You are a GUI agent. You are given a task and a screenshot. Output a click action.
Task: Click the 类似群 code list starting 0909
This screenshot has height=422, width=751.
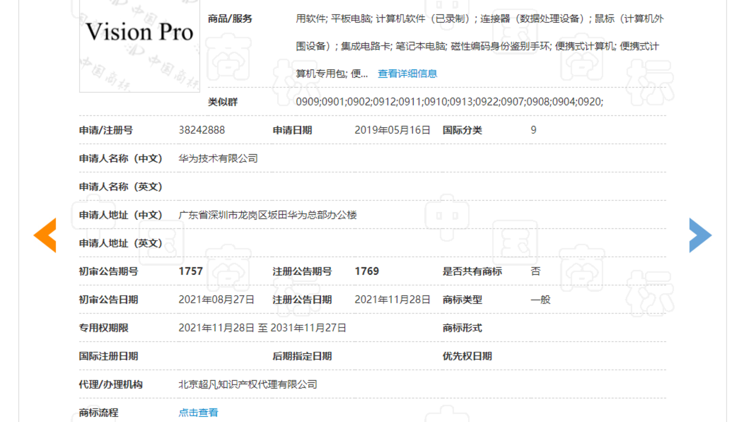click(449, 102)
